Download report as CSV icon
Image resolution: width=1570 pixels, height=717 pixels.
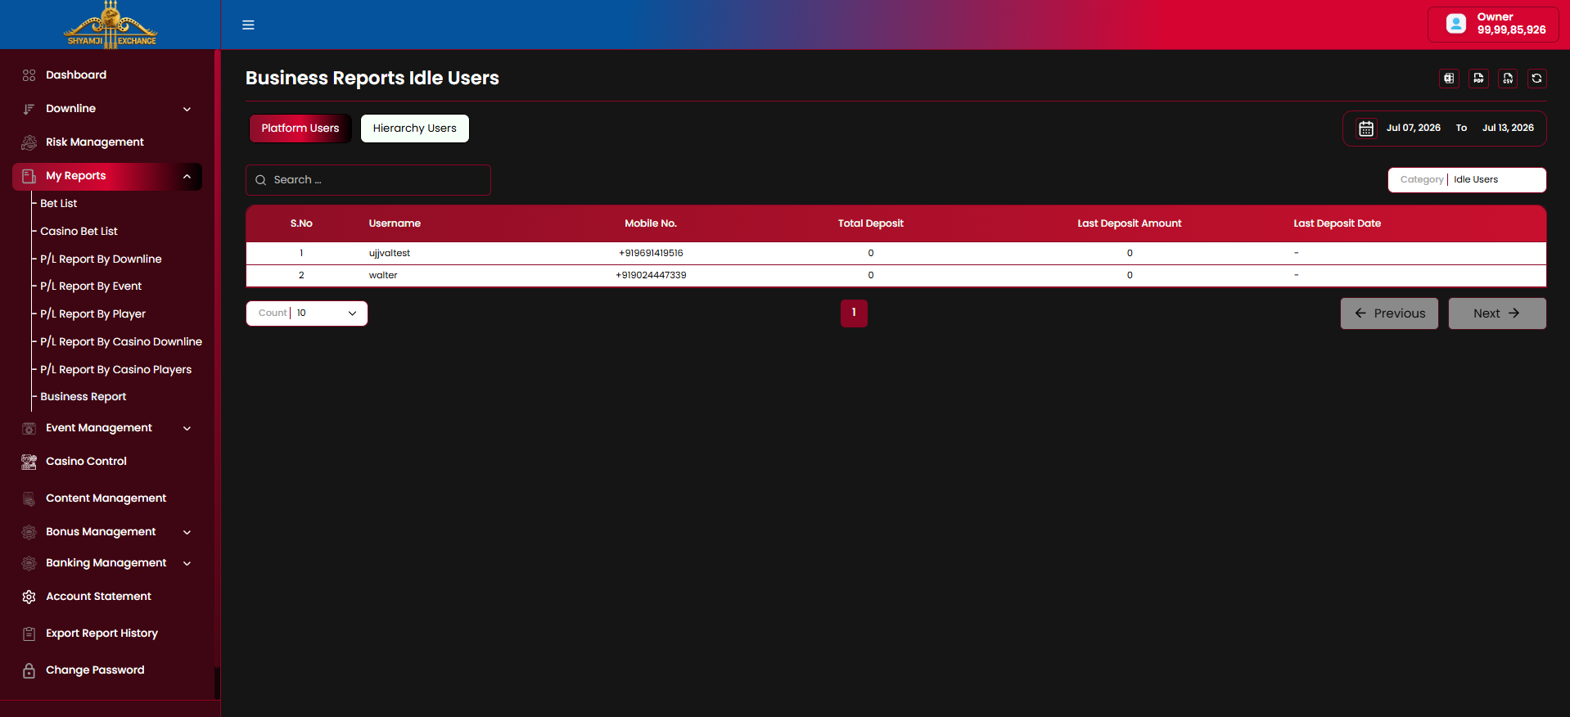(1508, 79)
